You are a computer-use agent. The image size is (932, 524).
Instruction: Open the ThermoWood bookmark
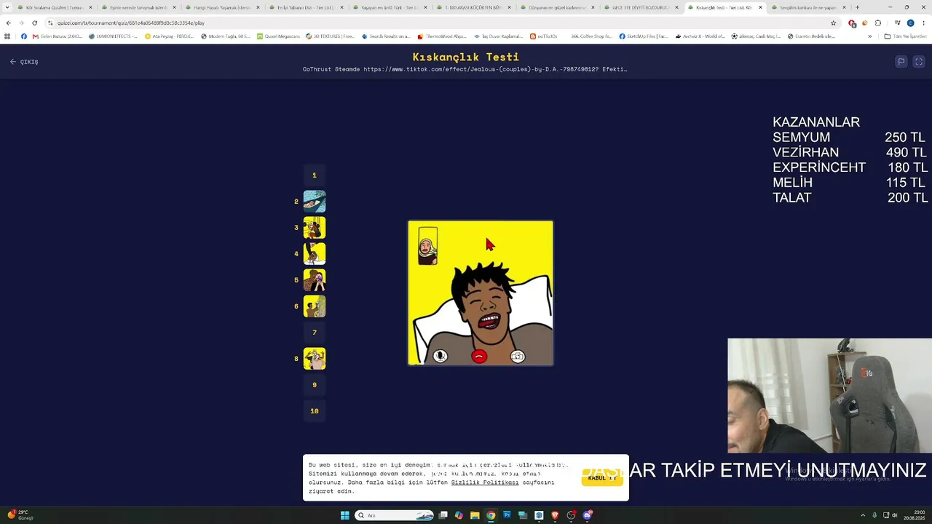pos(442,36)
